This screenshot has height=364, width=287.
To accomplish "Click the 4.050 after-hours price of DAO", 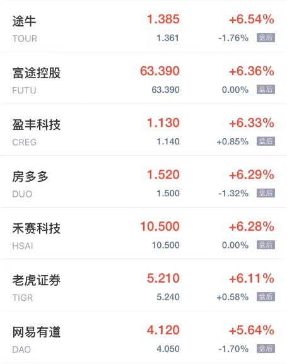I will [x=168, y=349].
